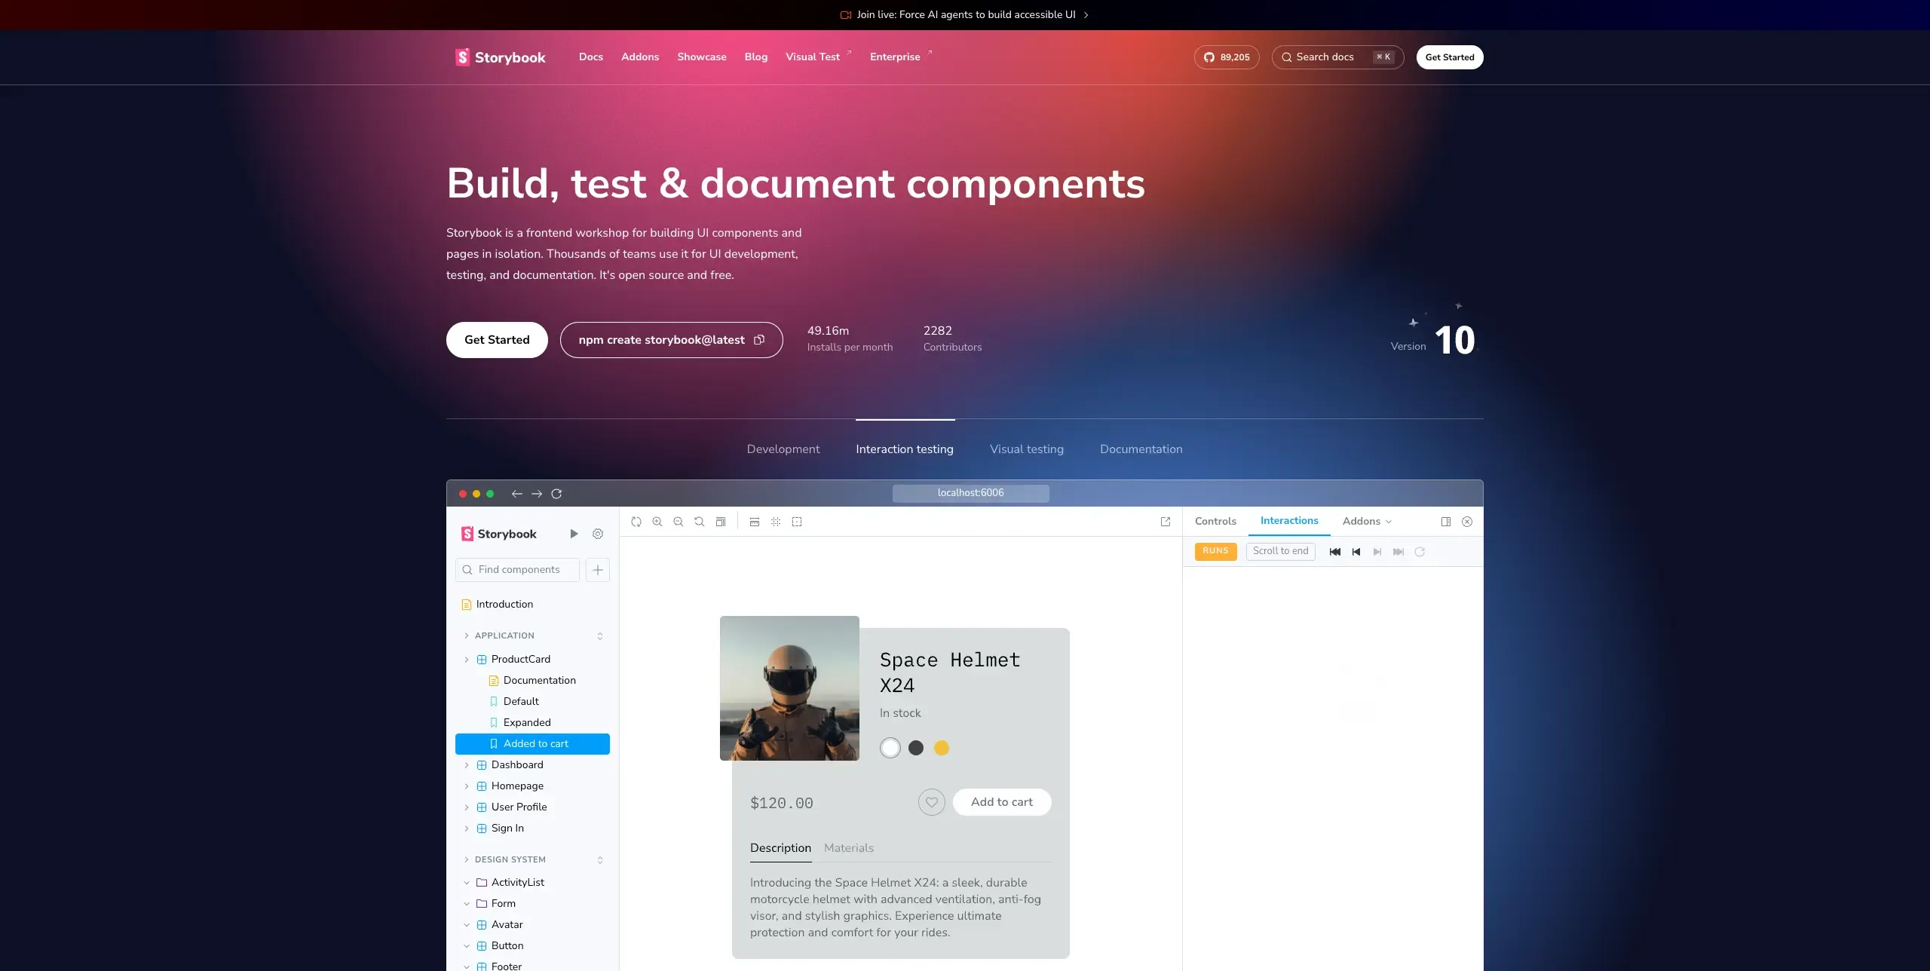Pin the APPLICATION section in the sidebar
The height and width of the screenshot is (971, 1930).
[600, 636]
